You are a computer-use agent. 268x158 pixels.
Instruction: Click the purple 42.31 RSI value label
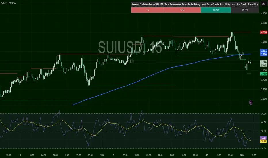tap(263, 138)
